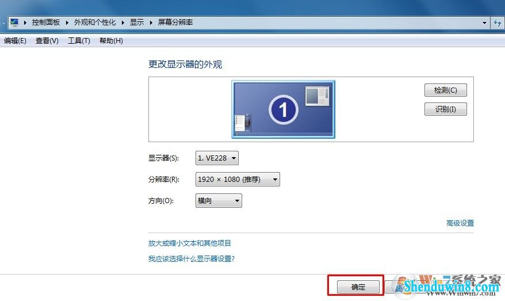Open the 分辨率 1920 × 1080 dropdown
Image resolution: width=505 pixels, height=301 pixels.
point(238,179)
